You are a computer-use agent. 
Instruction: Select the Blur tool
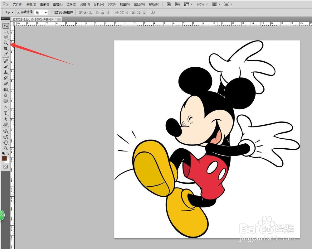(x=6, y=95)
